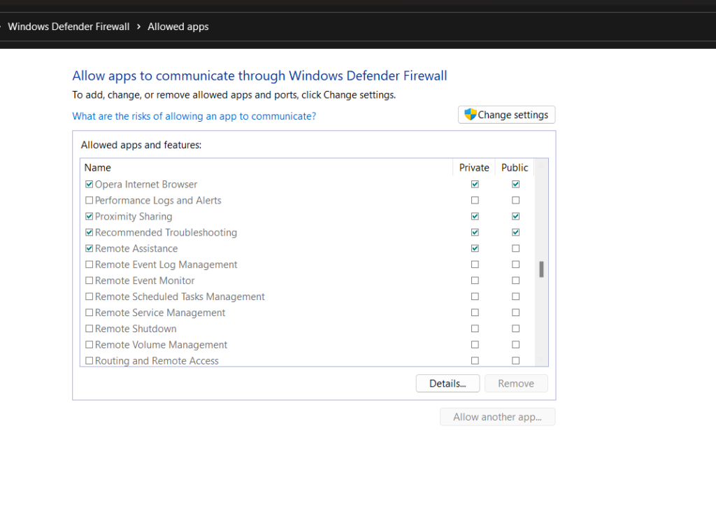Toggle Opera Internet Browser name checkbox
This screenshot has height=512, width=716.
pyautogui.click(x=89, y=185)
